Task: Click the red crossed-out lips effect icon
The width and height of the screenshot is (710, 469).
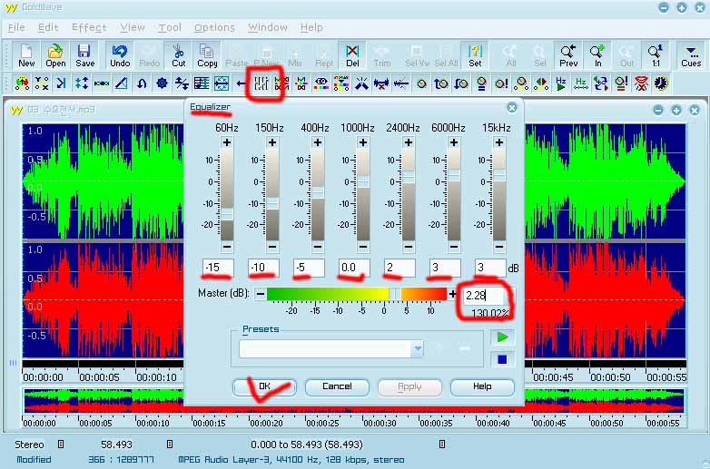Action: [x=641, y=83]
